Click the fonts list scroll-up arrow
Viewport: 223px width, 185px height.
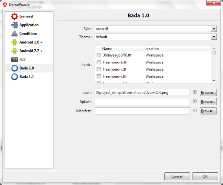click(x=214, y=48)
